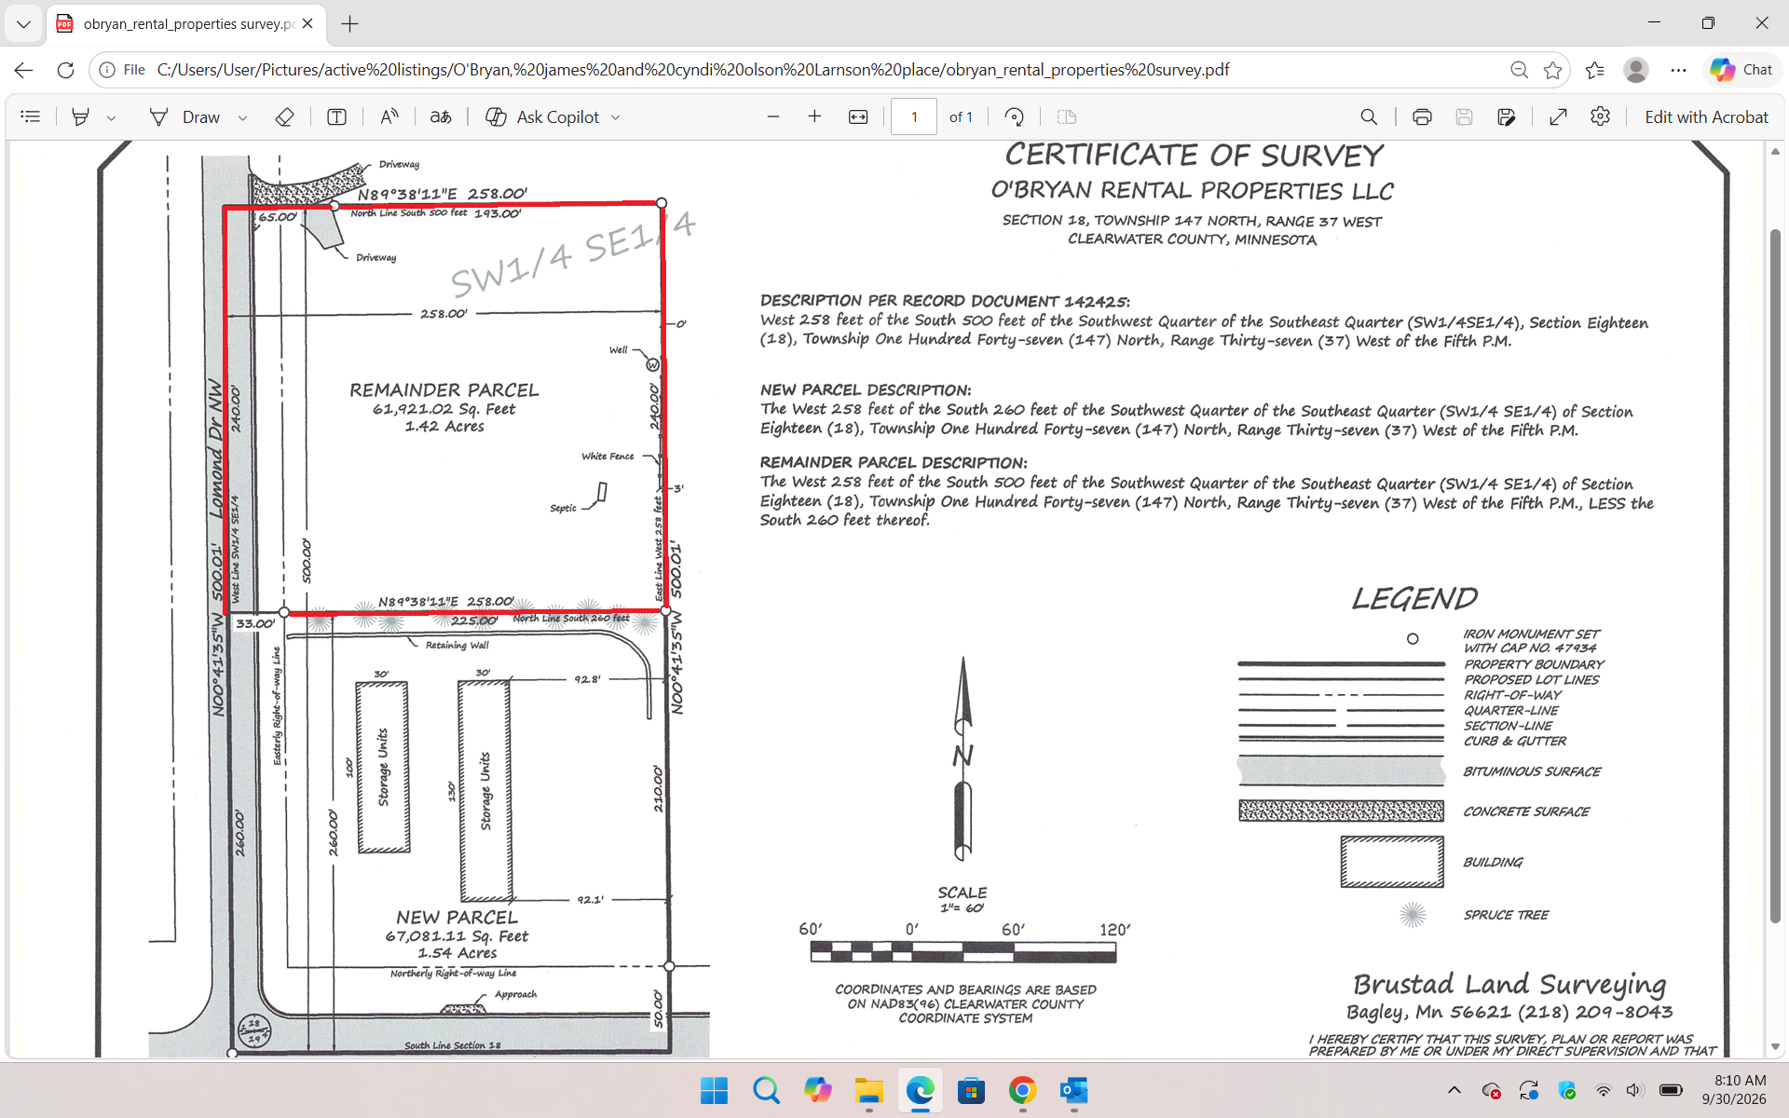Open the table of contents sidebar
Viewport: 1789px width, 1118px height.
(x=31, y=116)
